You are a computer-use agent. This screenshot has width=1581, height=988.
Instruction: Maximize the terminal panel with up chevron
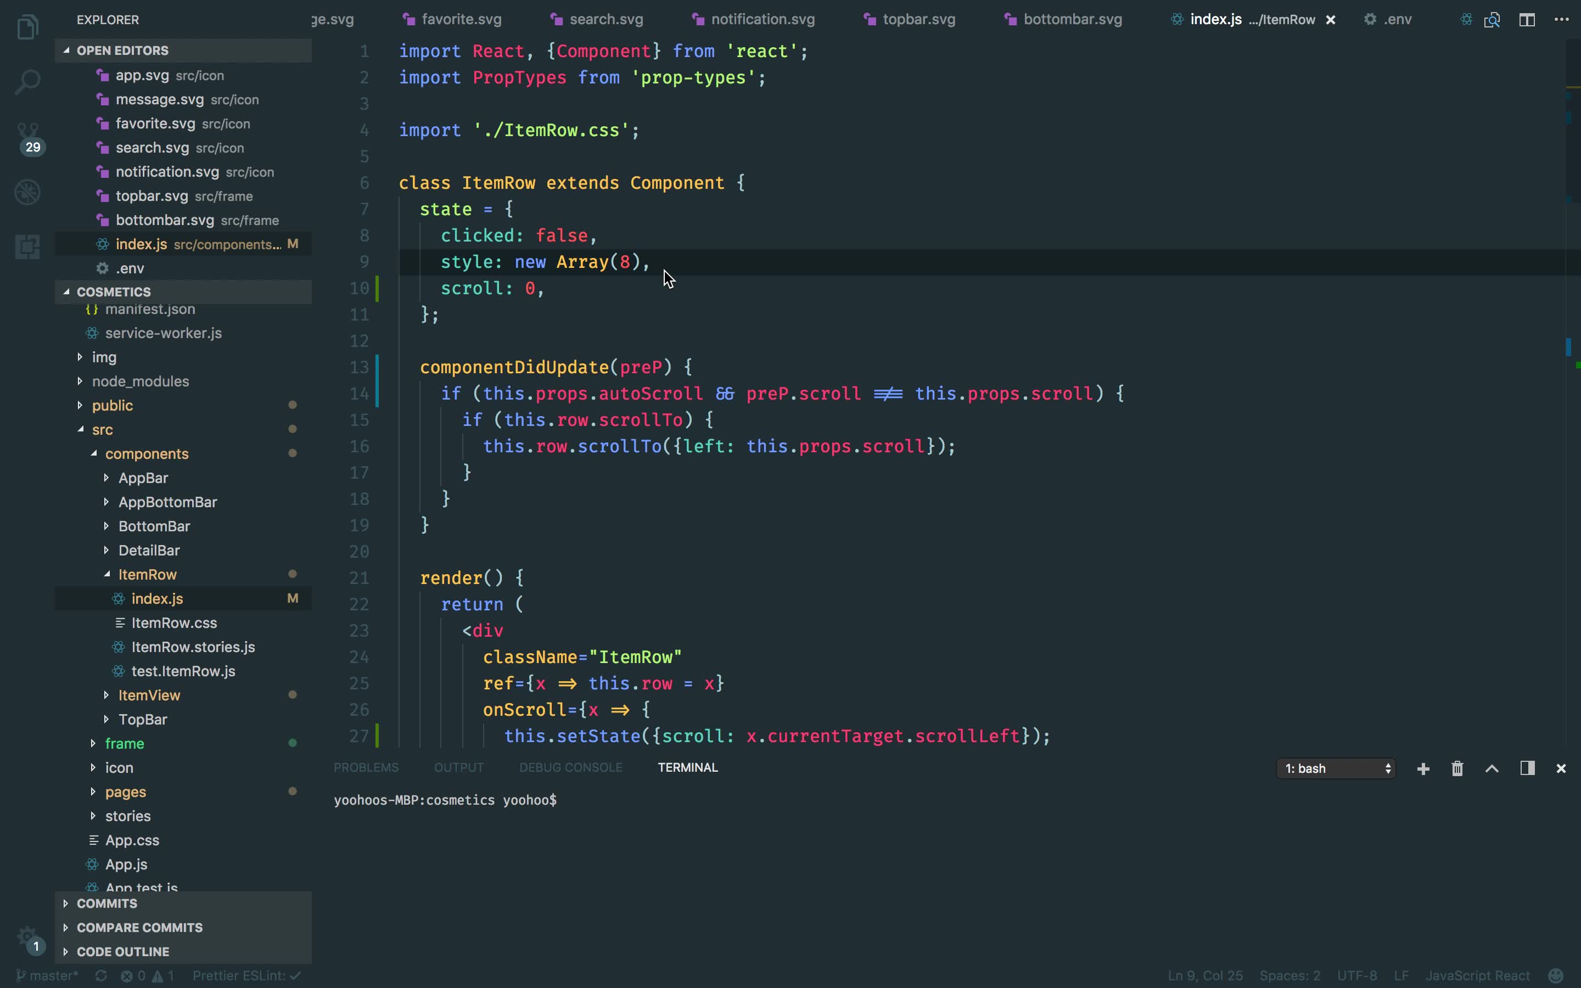point(1492,768)
